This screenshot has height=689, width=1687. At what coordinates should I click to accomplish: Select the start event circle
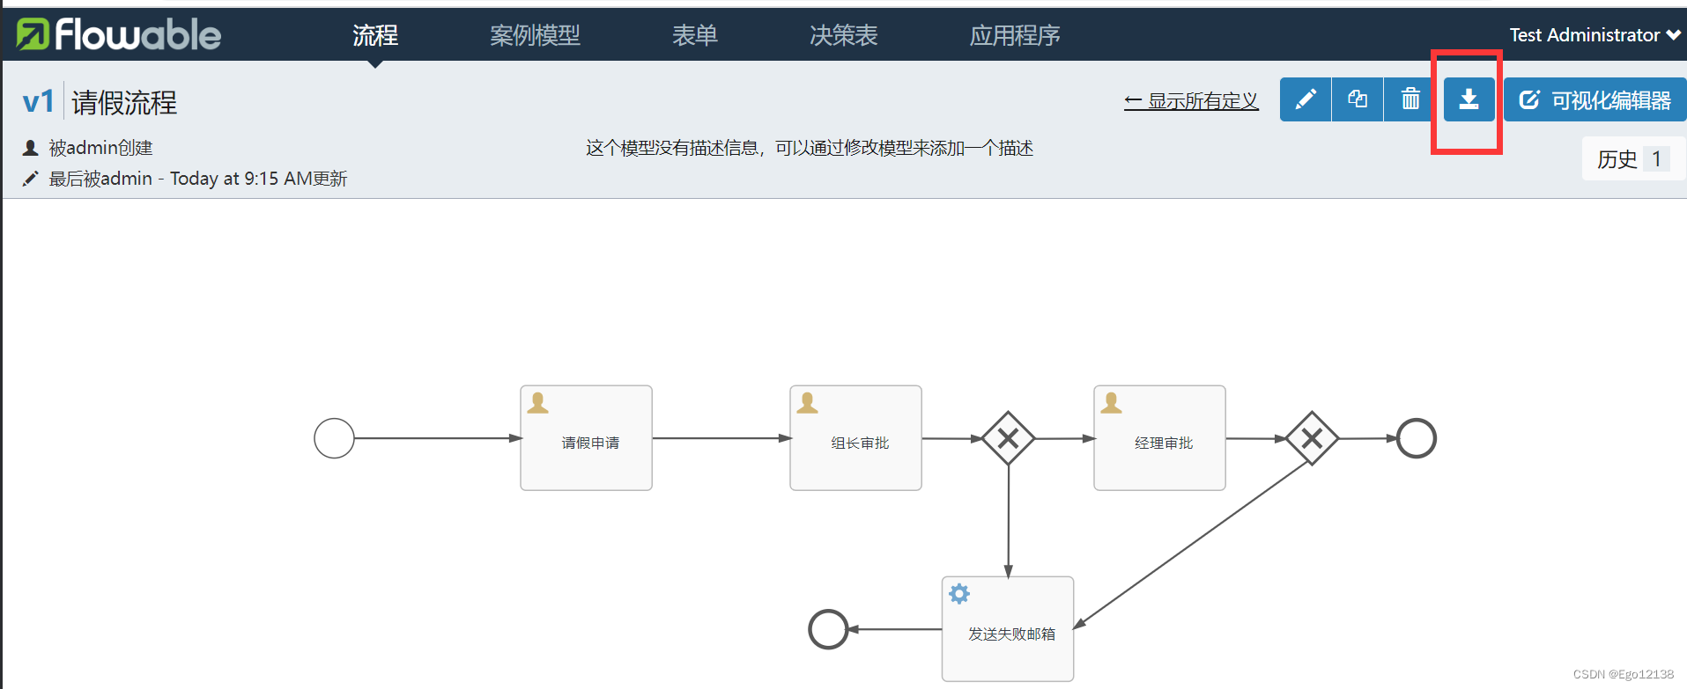pyautogui.click(x=334, y=438)
